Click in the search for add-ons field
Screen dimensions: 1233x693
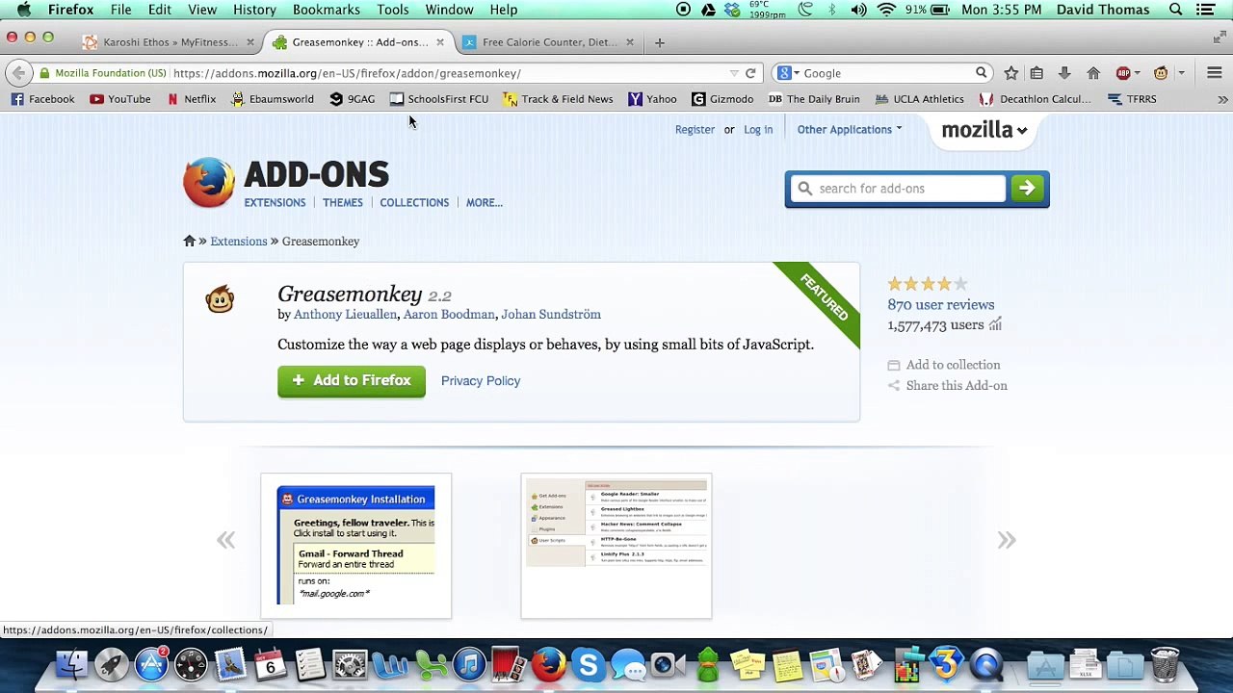pos(898,189)
